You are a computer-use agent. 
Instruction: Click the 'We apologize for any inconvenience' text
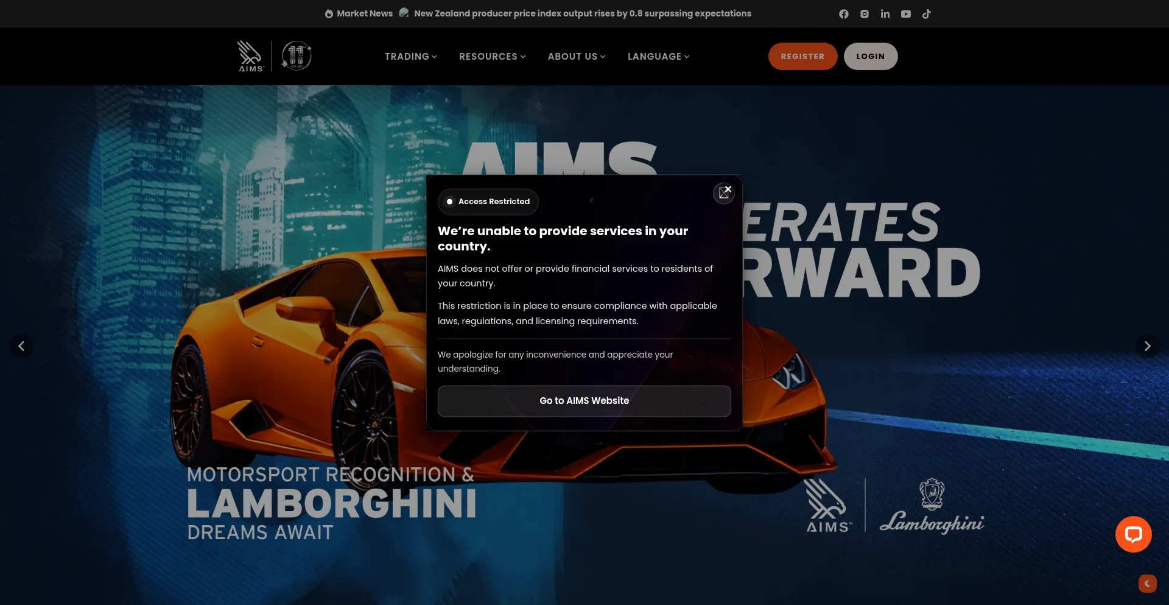tap(555, 361)
